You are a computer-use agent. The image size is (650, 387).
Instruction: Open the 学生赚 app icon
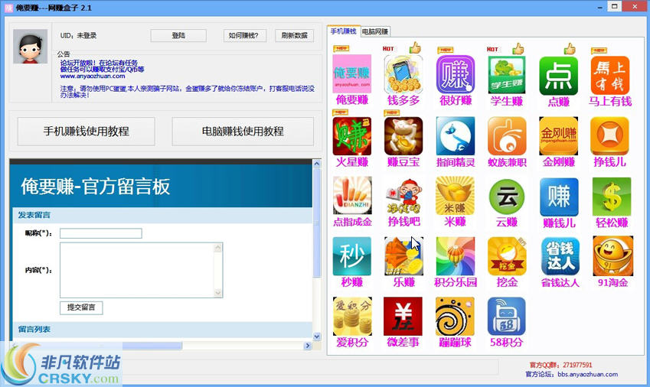(507, 75)
